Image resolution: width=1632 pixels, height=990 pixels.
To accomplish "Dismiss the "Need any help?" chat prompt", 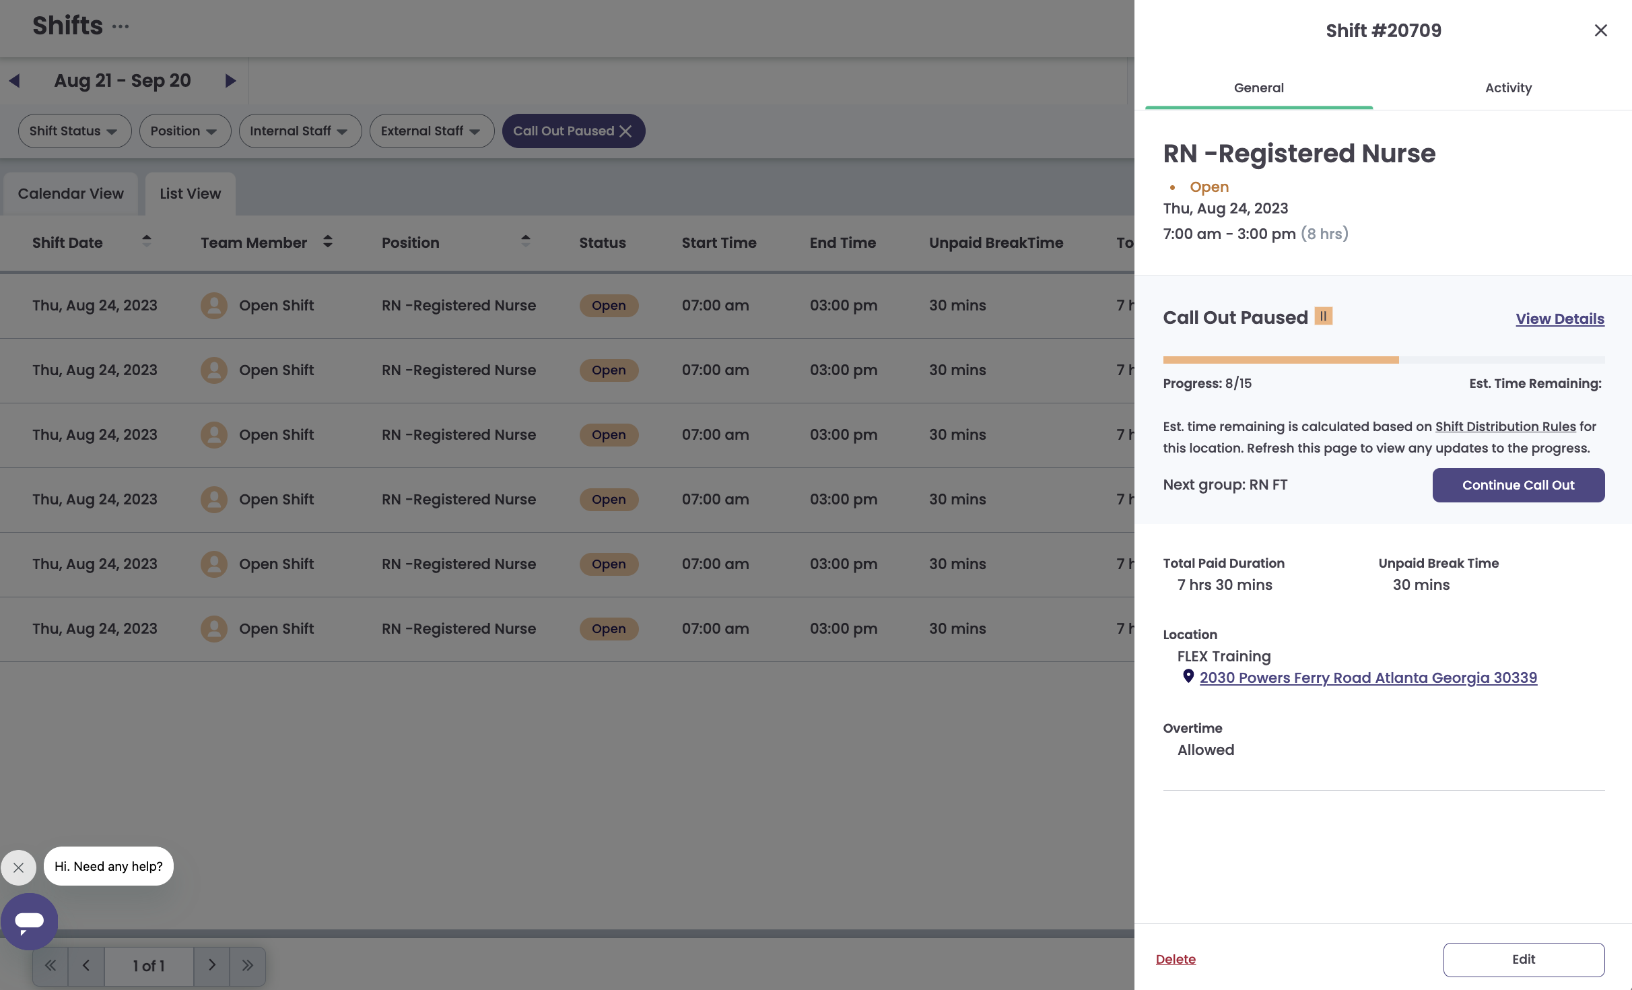I will click(x=18, y=867).
